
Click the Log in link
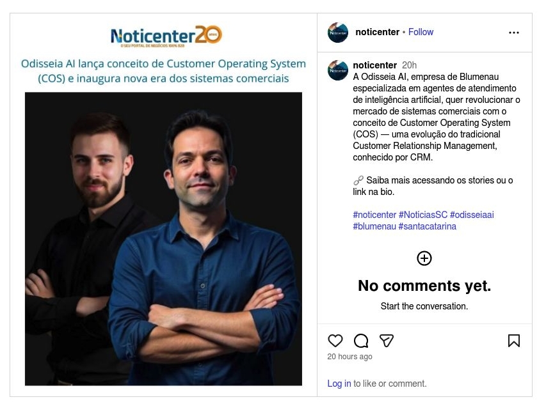pyautogui.click(x=339, y=383)
